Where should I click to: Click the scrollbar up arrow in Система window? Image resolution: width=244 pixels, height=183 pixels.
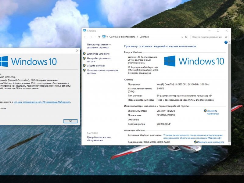[229, 42]
